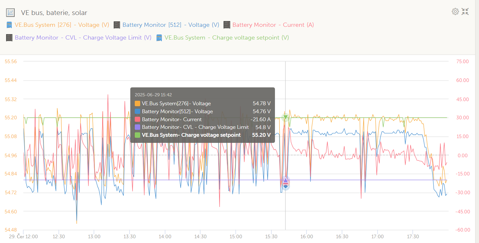479x243 pixels.
Task: Click the Battery Monitor icon before CVL legend
Action: click(x=9, y=38)
